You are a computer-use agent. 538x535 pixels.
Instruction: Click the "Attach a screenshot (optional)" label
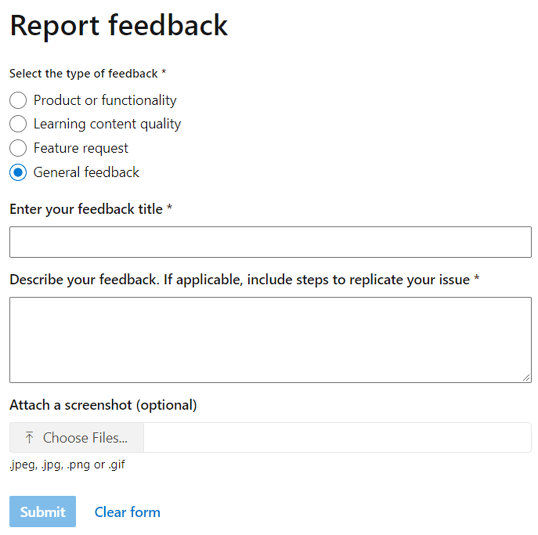pyautogui.click(x=103, y=405)
